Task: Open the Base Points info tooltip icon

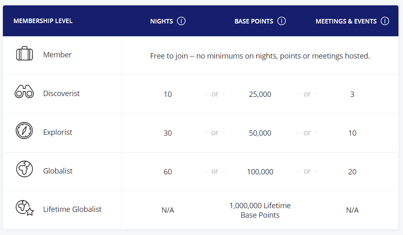Action: 281,21
